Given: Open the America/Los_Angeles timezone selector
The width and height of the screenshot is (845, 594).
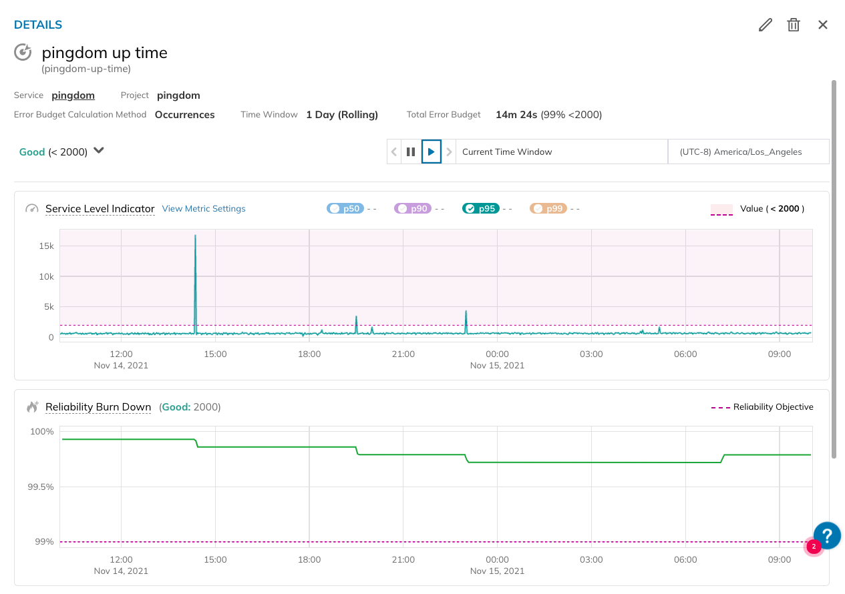Looking at the screenshot, I should pos(749,152).
